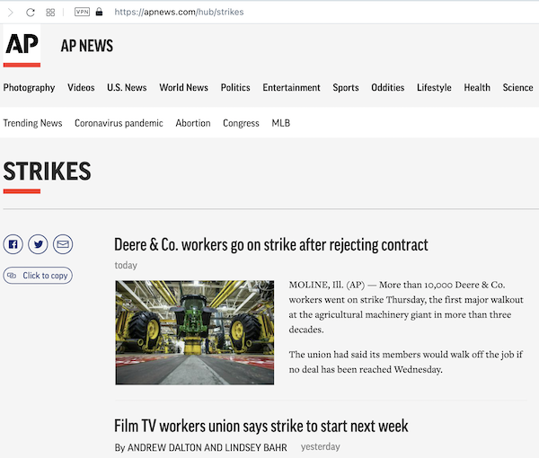
Task: Click the padlock security icon
Action: [99, 12]
